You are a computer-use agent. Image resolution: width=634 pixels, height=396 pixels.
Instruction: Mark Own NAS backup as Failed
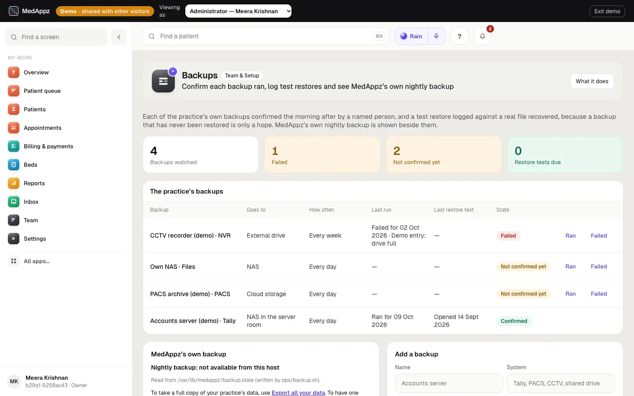599,266
